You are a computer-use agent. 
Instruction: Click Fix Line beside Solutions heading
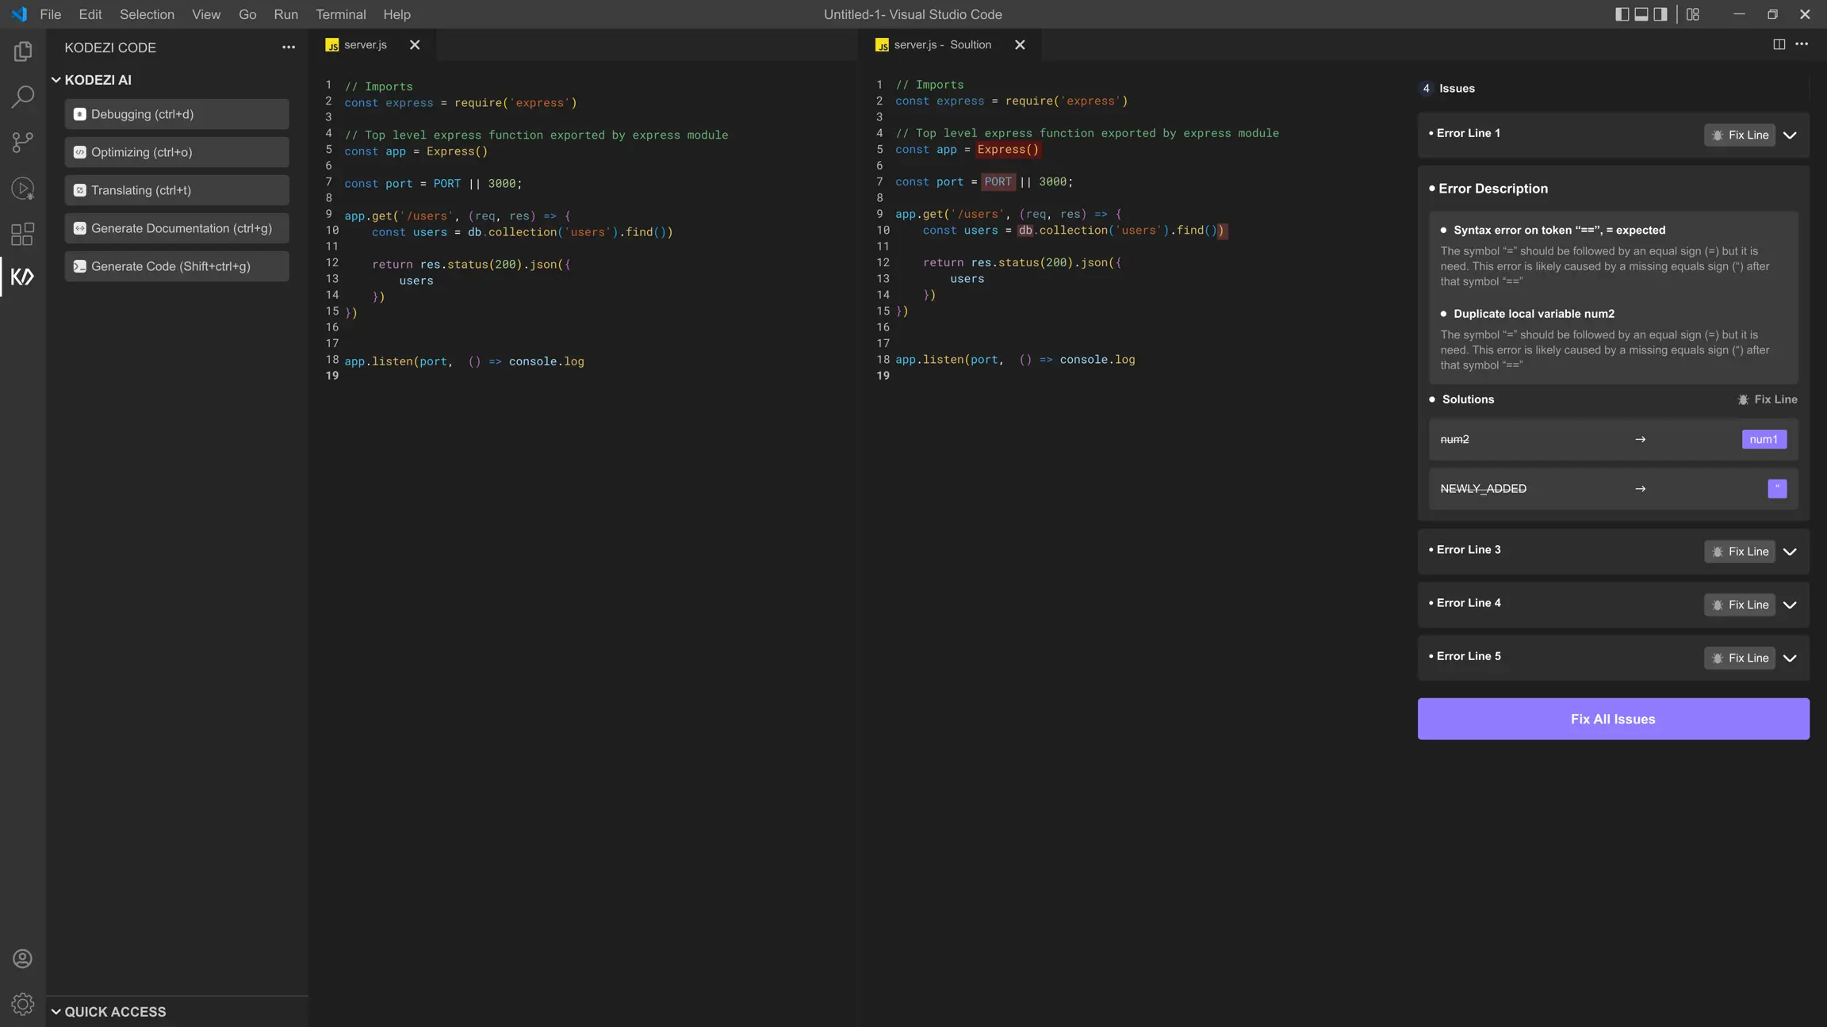(1768, 399)
